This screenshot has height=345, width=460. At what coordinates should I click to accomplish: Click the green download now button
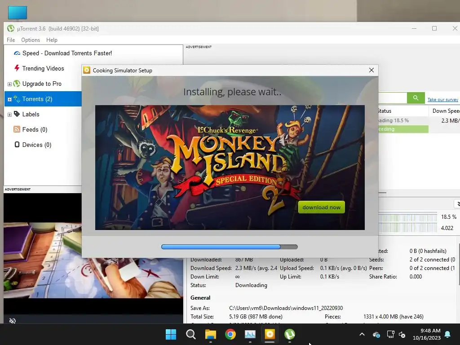pos(321,207)
